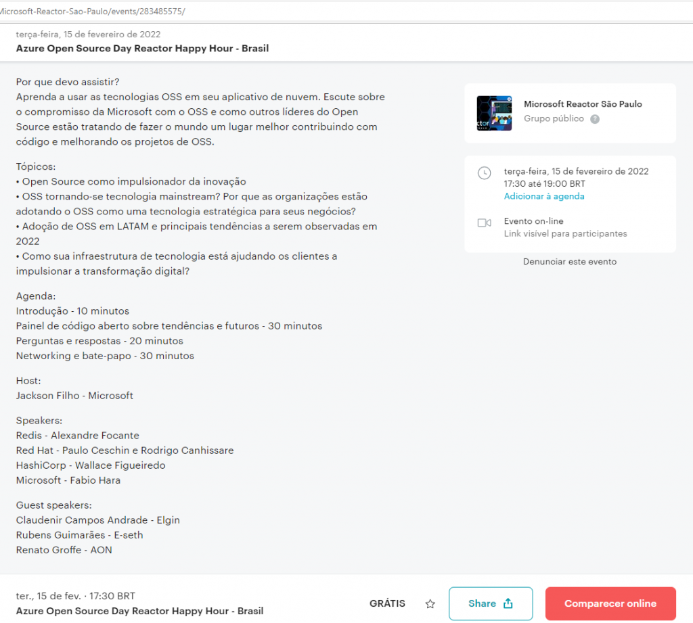The width and height of the screenshot is (693, 623).
Task: Click the 17:30 até 19:00 BRT time text
Action: click(545, 184)
